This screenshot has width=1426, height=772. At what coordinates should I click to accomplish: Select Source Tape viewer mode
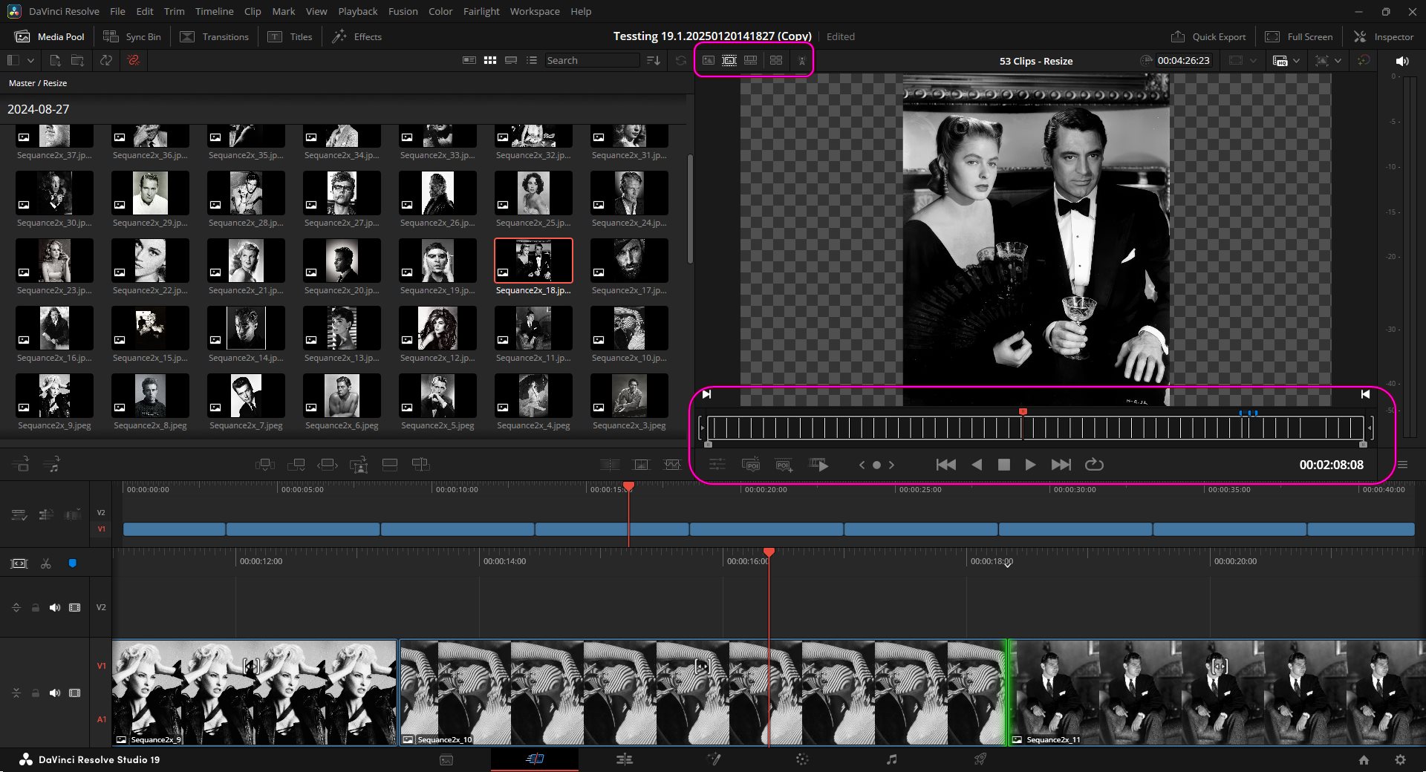point(729,60)
